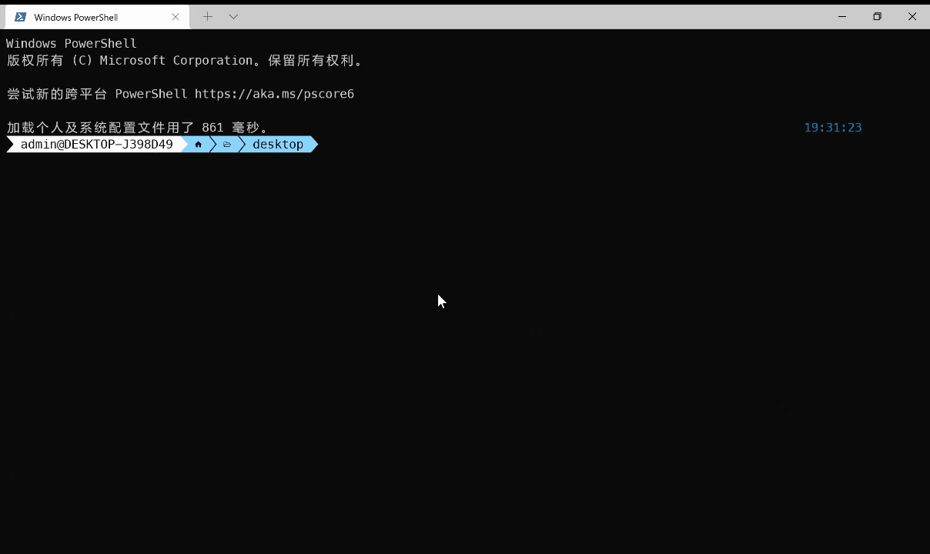Click the folder icon in the prompt
The height and width of the screenshot is (554, 930).
pyautogui.click(x=227, y=145)
